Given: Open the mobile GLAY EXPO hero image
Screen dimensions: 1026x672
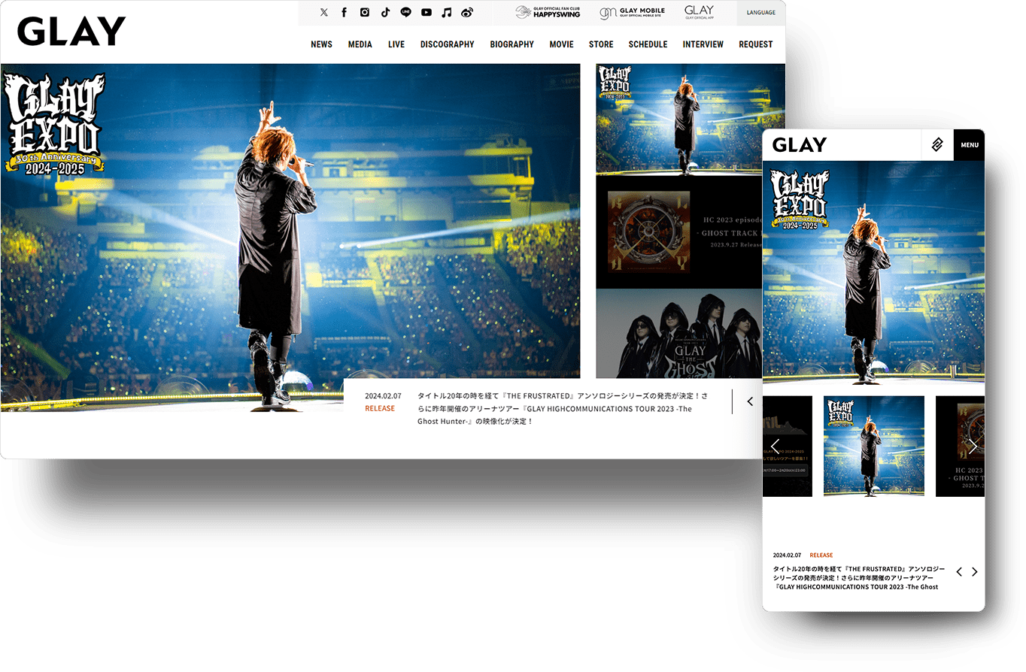Looking at the screenshot, I should click(x=873, y=272).
